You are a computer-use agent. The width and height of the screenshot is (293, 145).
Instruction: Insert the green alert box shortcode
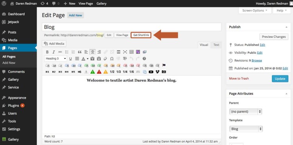(x=93, y=72)
